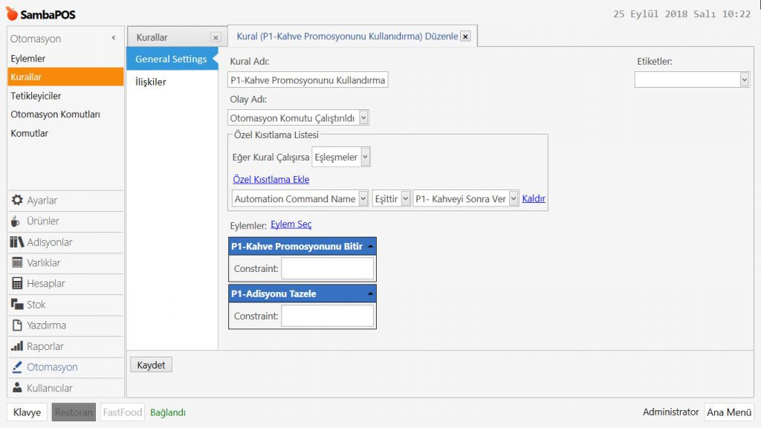Image resolution: width=761 pixels, height=428 pixels.
Task: Open Raporlar bar chart icon
Action: point(17,346)
